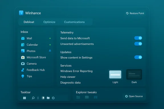This screenshot has width=164, height=109.
Task: Click the Camera entry text
Action: 32,64
